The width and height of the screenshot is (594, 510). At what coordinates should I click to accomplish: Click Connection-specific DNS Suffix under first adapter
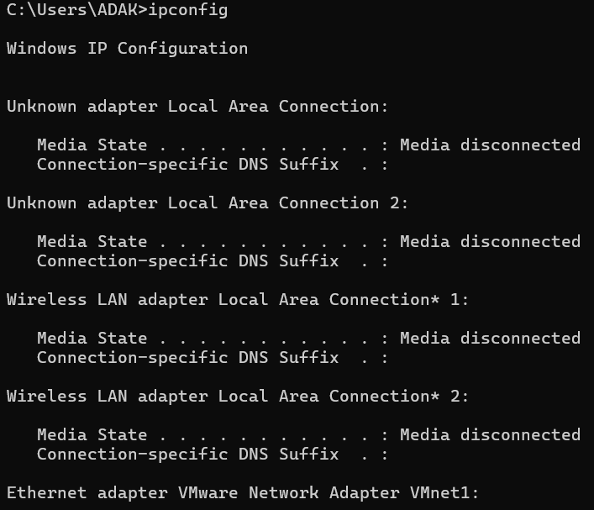click(188, 165)
